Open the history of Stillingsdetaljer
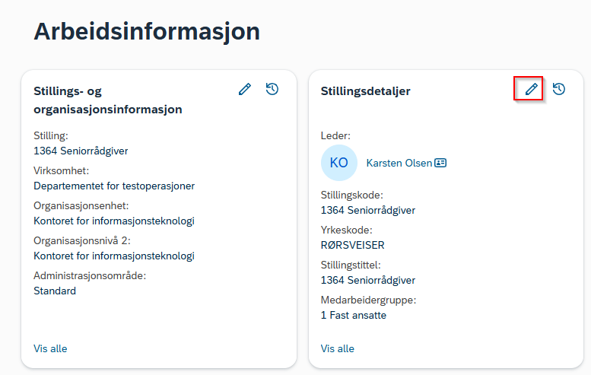This screenshot has width=591, height=375. (x=558, y=89)
